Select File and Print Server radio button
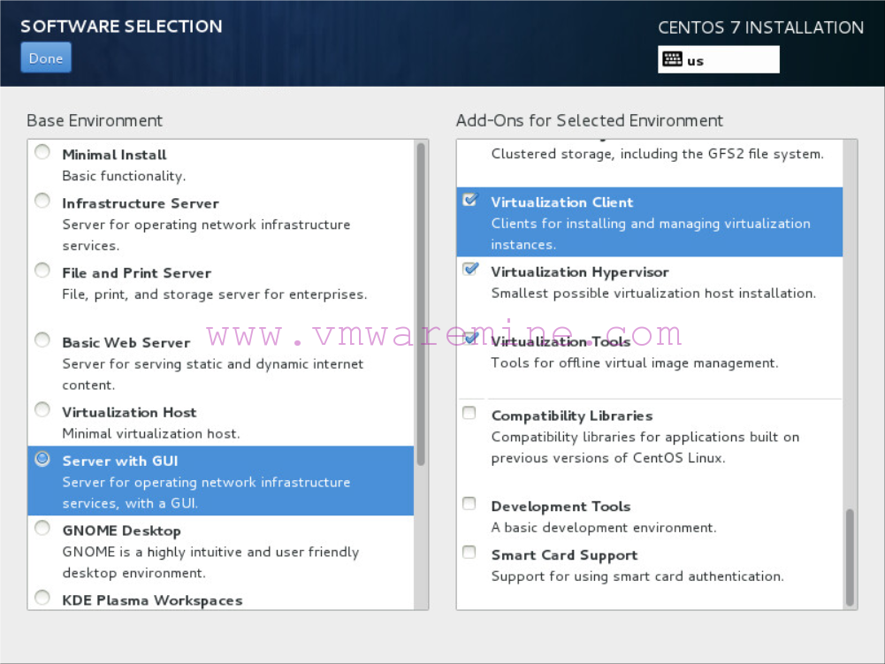Image resolution: width=885 pixels, height=664 pixels. point(42,271)
